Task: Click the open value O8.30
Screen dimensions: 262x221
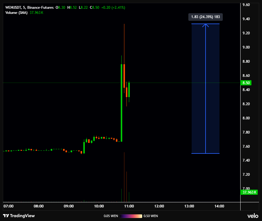Action: point(60,8)
